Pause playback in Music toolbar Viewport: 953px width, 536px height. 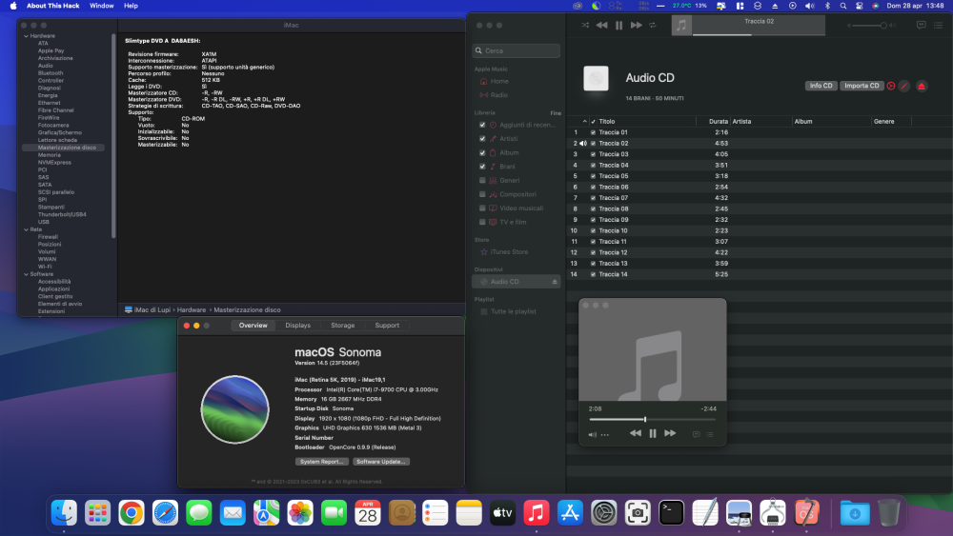click(618, 26)
